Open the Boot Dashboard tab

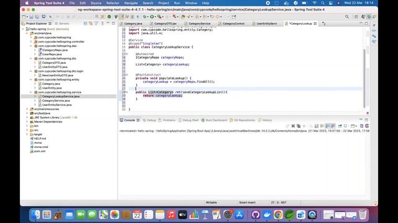(214, 120)
